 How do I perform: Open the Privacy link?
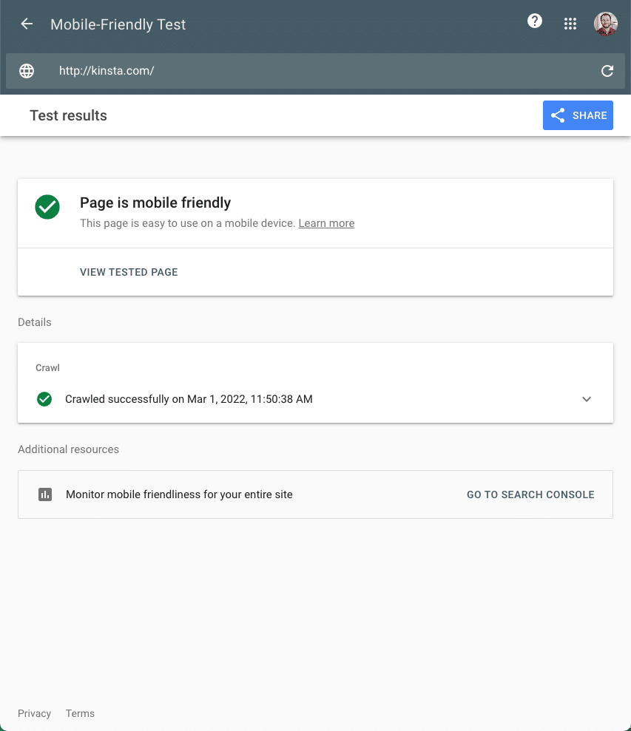pyautogui.click(x=35, y=713)
